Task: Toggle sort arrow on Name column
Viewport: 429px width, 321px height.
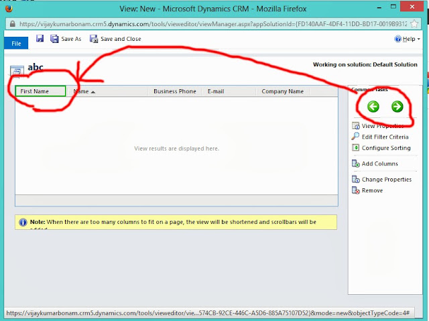Action: coord(93,92)
